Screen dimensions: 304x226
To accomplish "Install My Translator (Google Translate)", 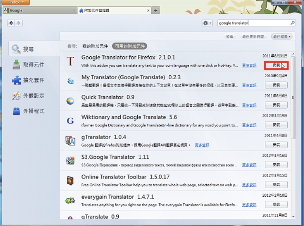I will [x=276, y=85].
